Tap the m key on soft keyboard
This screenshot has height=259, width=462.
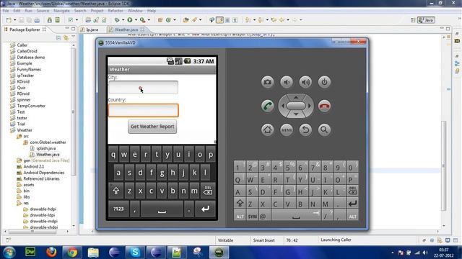[194, 191]
